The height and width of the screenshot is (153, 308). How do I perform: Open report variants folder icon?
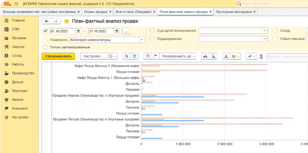tap(110, 56)
